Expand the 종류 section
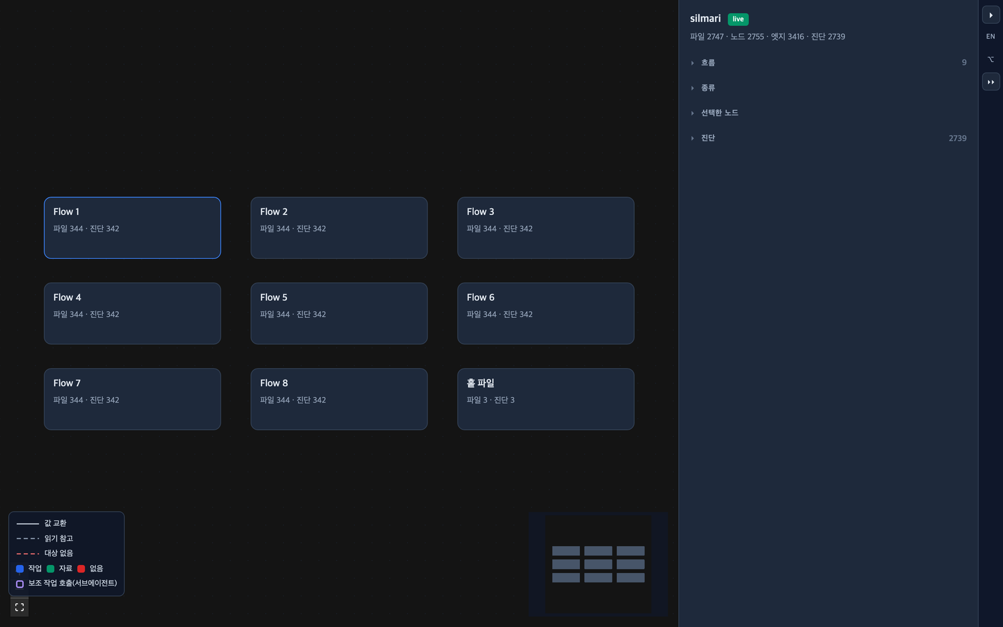This screenshot has width=1003, height=627. tap(828, 88)
